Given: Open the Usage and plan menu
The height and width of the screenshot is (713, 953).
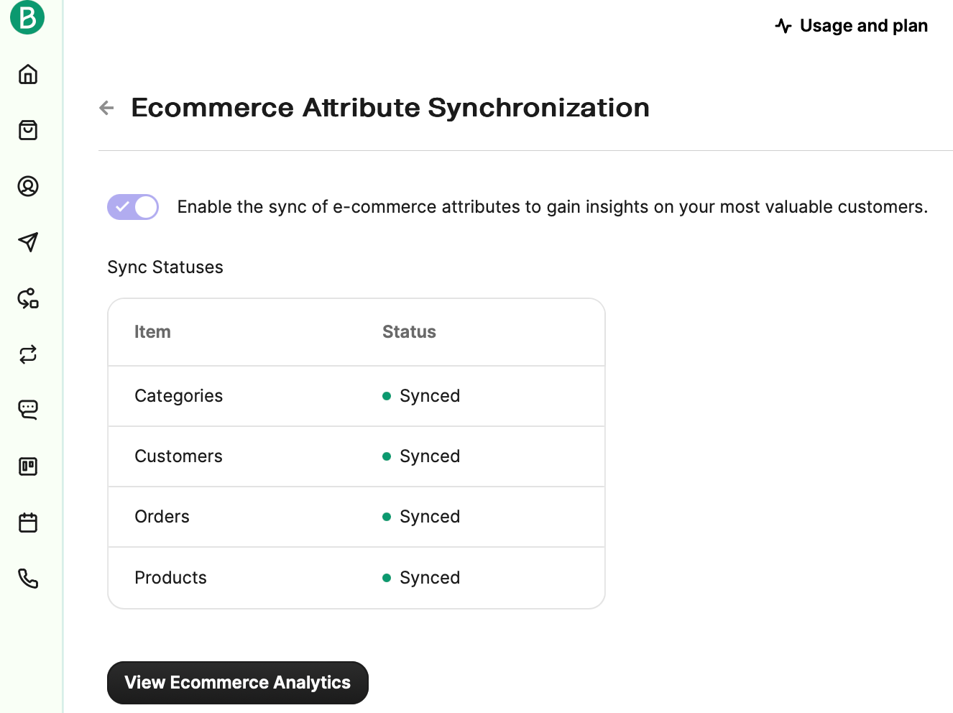Looking at the screenshot, I should (x=851, y=25).
